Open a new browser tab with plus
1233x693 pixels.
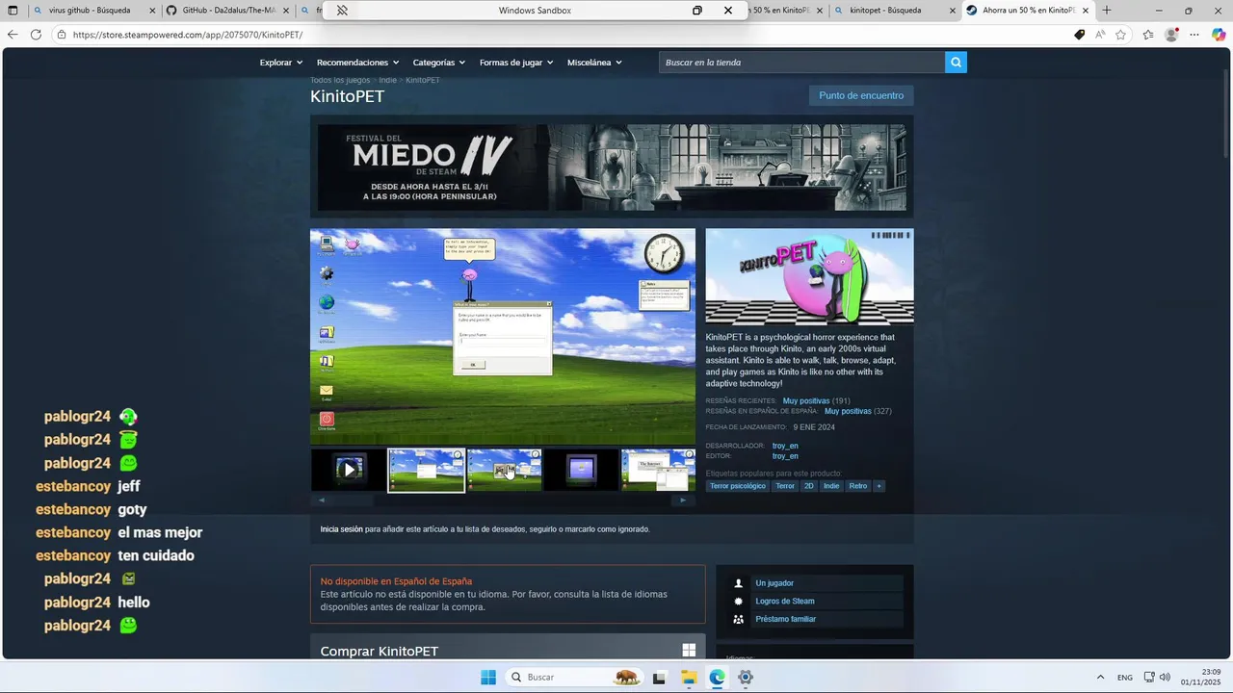[x=1107, y=11]
